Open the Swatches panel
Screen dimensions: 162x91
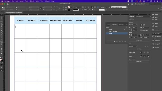click(x=156, y=30)
